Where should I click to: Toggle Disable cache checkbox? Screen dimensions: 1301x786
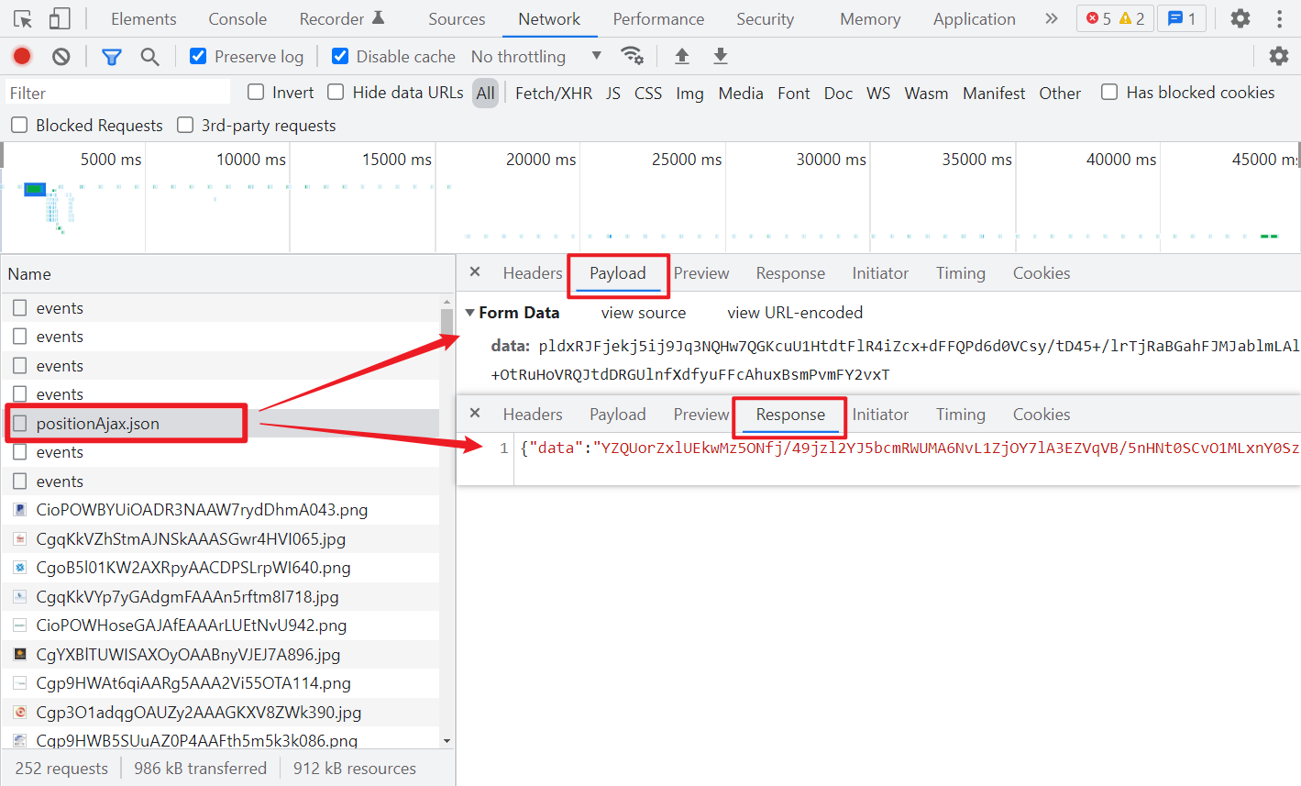click(x=339, y=56)
